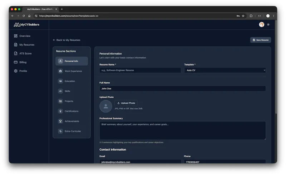This screenshot has width=286, height=175.
Task: Click the browser address bar URL
Action: tap(69, 16)
